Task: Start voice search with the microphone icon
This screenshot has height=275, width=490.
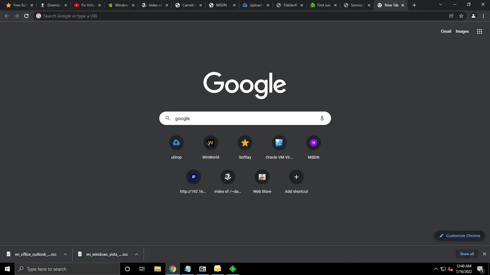Action: point(322,118)
